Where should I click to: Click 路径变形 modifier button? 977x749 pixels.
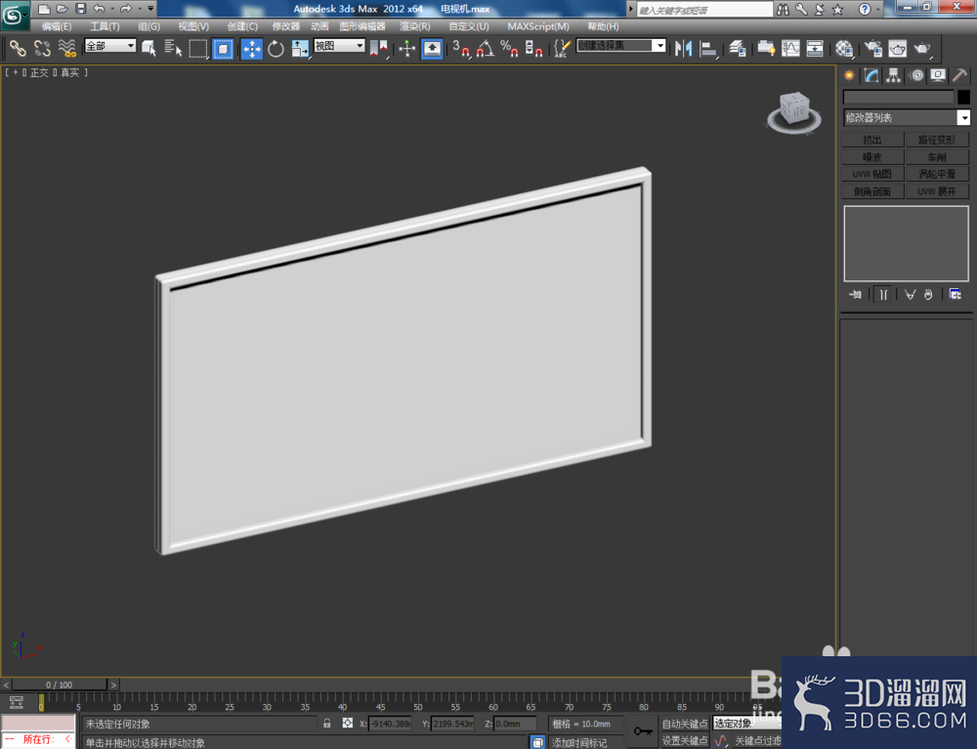coord(937,140)
